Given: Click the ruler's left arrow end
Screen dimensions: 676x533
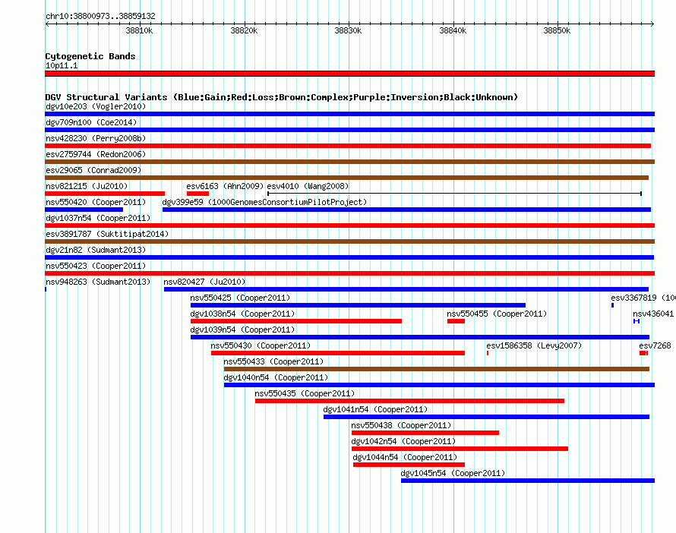Looking at the screenshot, I should 47,24.
